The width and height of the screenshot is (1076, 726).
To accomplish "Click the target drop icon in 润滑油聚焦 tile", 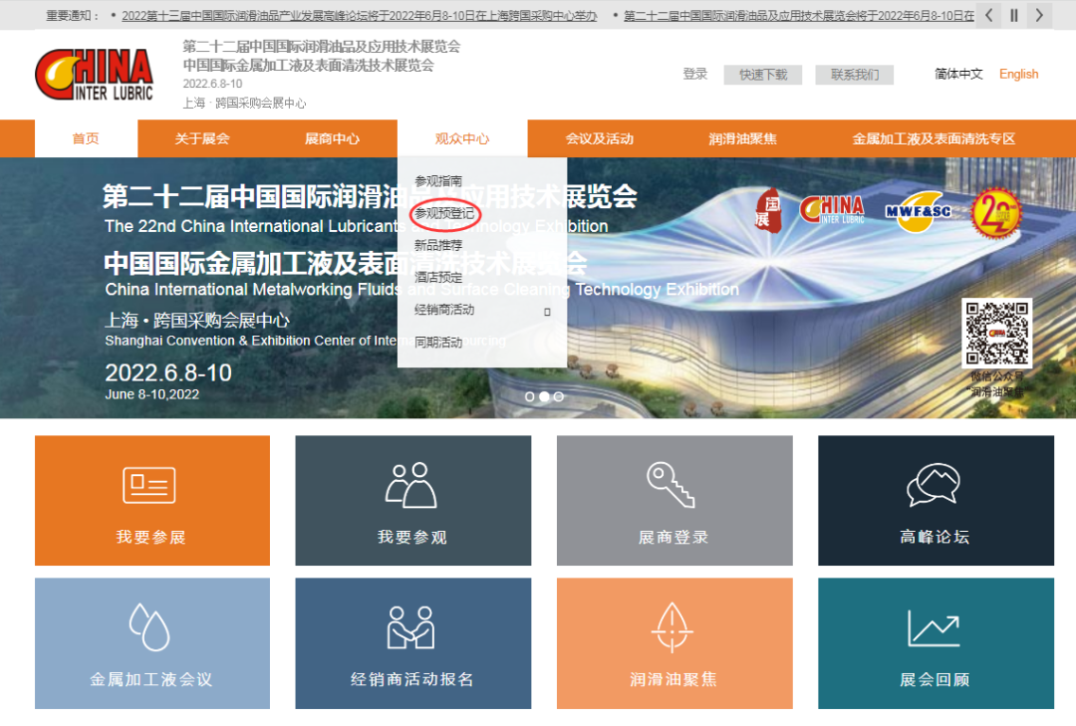I will [672, 627].
